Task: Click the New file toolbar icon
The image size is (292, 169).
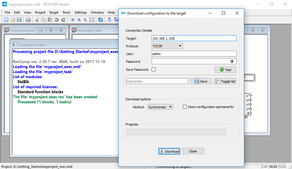Action: coord(6,20)
